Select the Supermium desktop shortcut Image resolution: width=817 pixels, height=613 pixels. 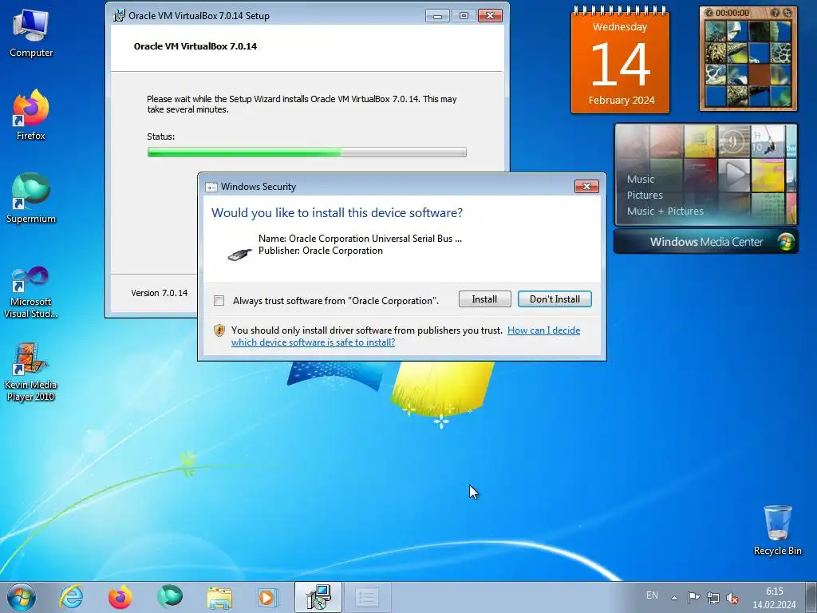tap(31, 199)
